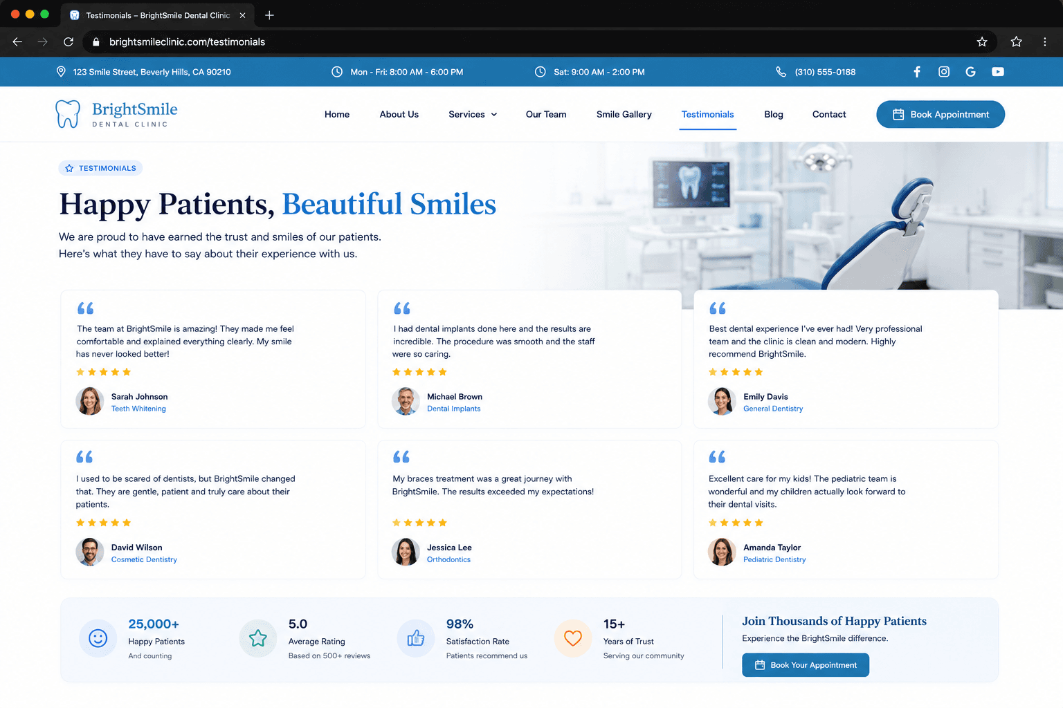Open the Dental Implants service link
The image size is (1063, 708).
pyautogui.click(x=453, y=409)
